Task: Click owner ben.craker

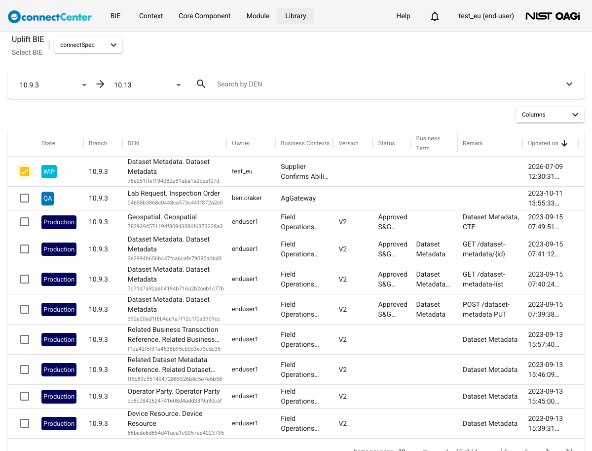Action: [247, 198]
